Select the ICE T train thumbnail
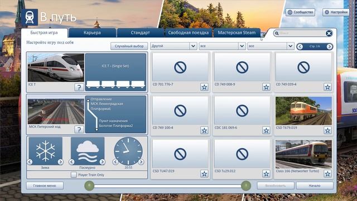The image size is (357, 201). click(x=56, y=68)
